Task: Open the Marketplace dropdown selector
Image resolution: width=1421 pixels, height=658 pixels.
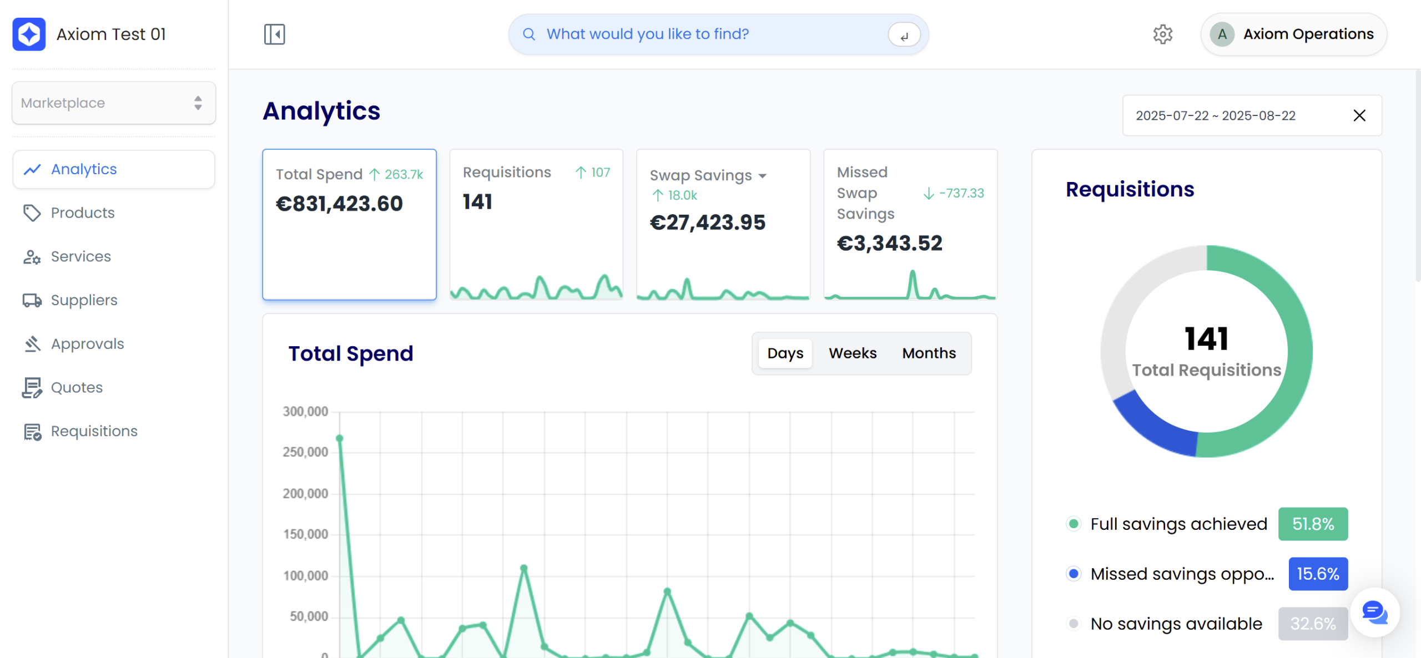Action: 114,103
